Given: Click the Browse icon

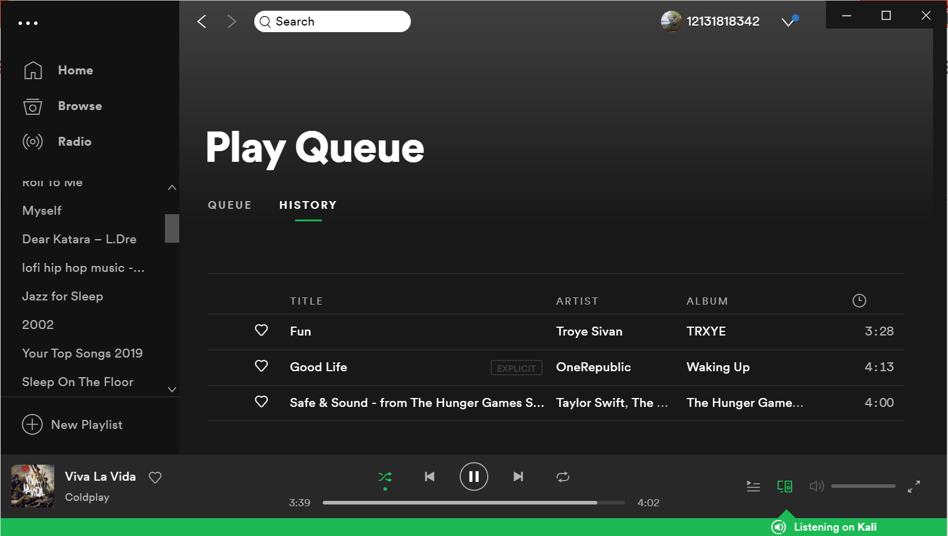Looking at the screenshot, I should [x=33, y=106].
